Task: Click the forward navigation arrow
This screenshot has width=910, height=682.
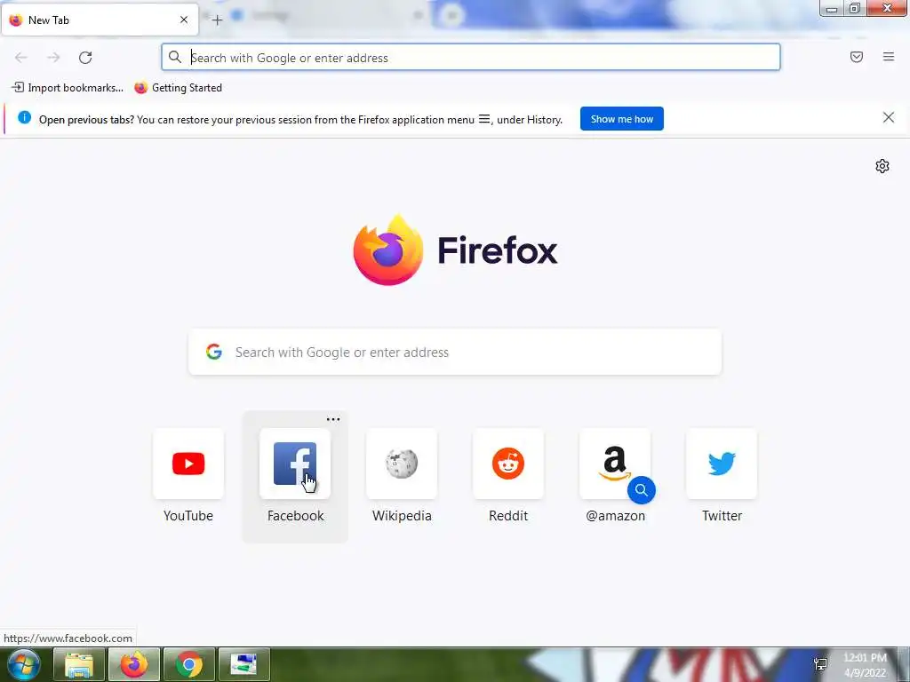Action: [53, 58]
